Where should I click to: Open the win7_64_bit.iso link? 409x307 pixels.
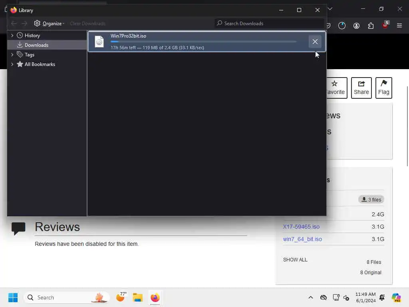click(x=302, y=239)
